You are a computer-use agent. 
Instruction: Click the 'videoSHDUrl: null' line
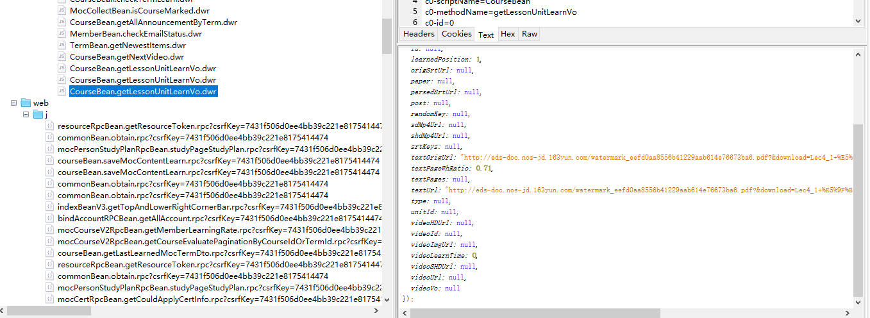(445, 266)
